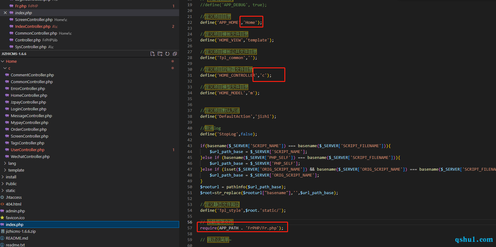Image resolution: width=496 pixels, height=247 pixels.
Task: Expand the static folder
Action: click(x=2, y=190)
